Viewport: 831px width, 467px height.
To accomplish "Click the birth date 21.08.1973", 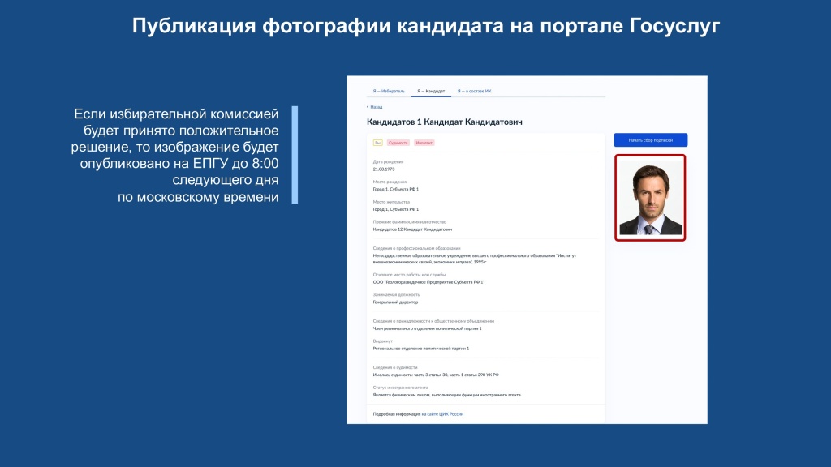I will pos(384,169).
